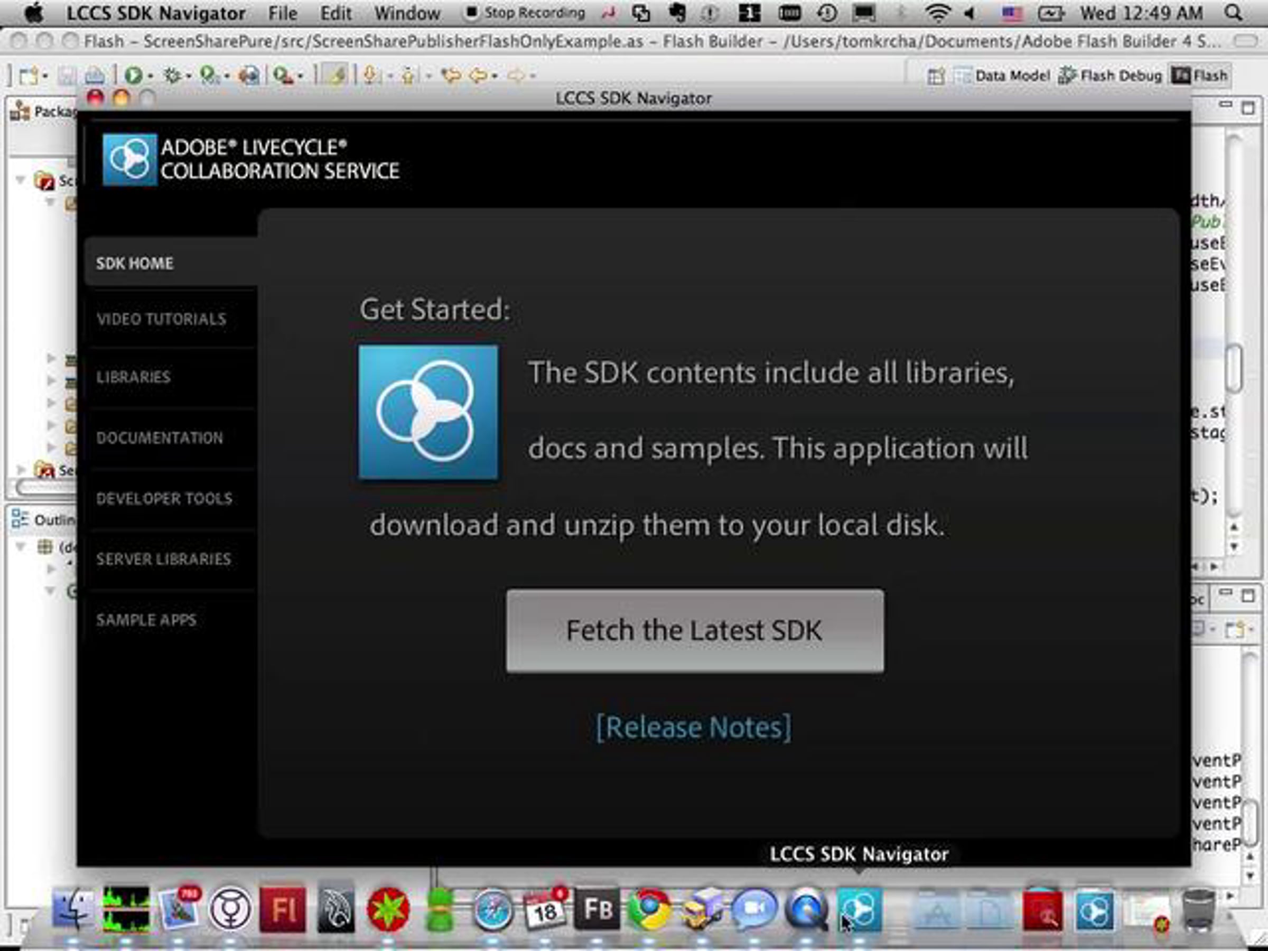
Task: Open Adobe Flash from the Dock
Action: pyautogui.click(x=283, y=910)
